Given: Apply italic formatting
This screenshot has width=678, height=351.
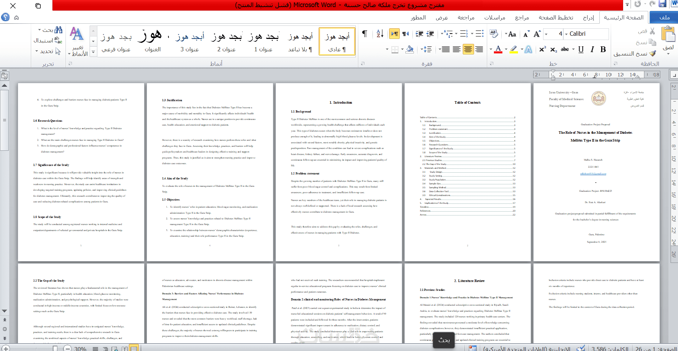Looking at the screenshot, I should coord(592,50).
